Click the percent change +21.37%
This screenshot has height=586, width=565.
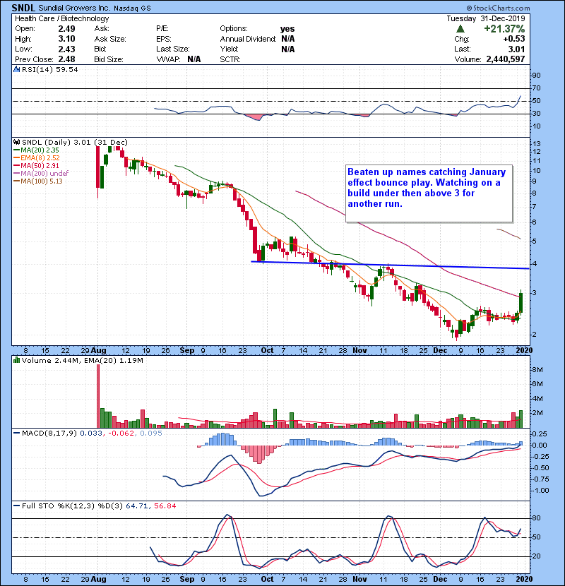pos(504,29)
